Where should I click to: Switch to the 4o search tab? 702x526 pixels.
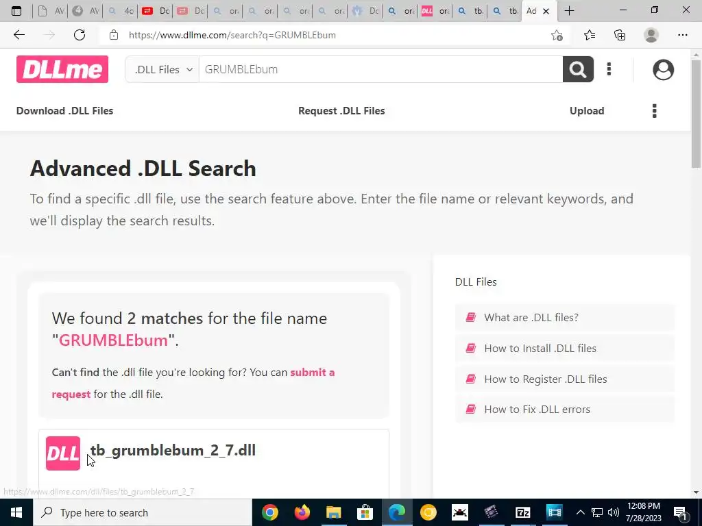121,11
